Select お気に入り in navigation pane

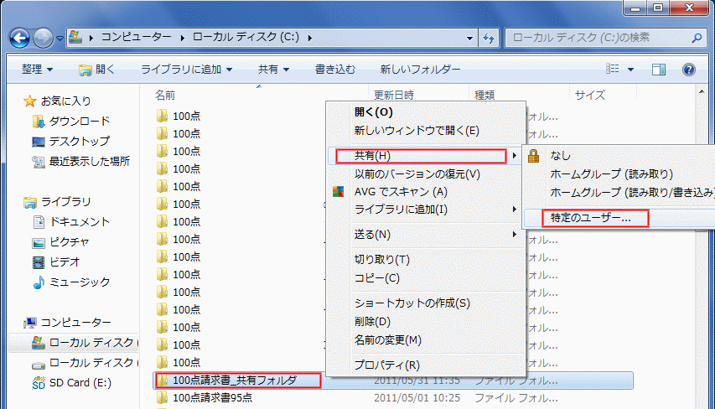pyautogui.click(x=58, y=101)
